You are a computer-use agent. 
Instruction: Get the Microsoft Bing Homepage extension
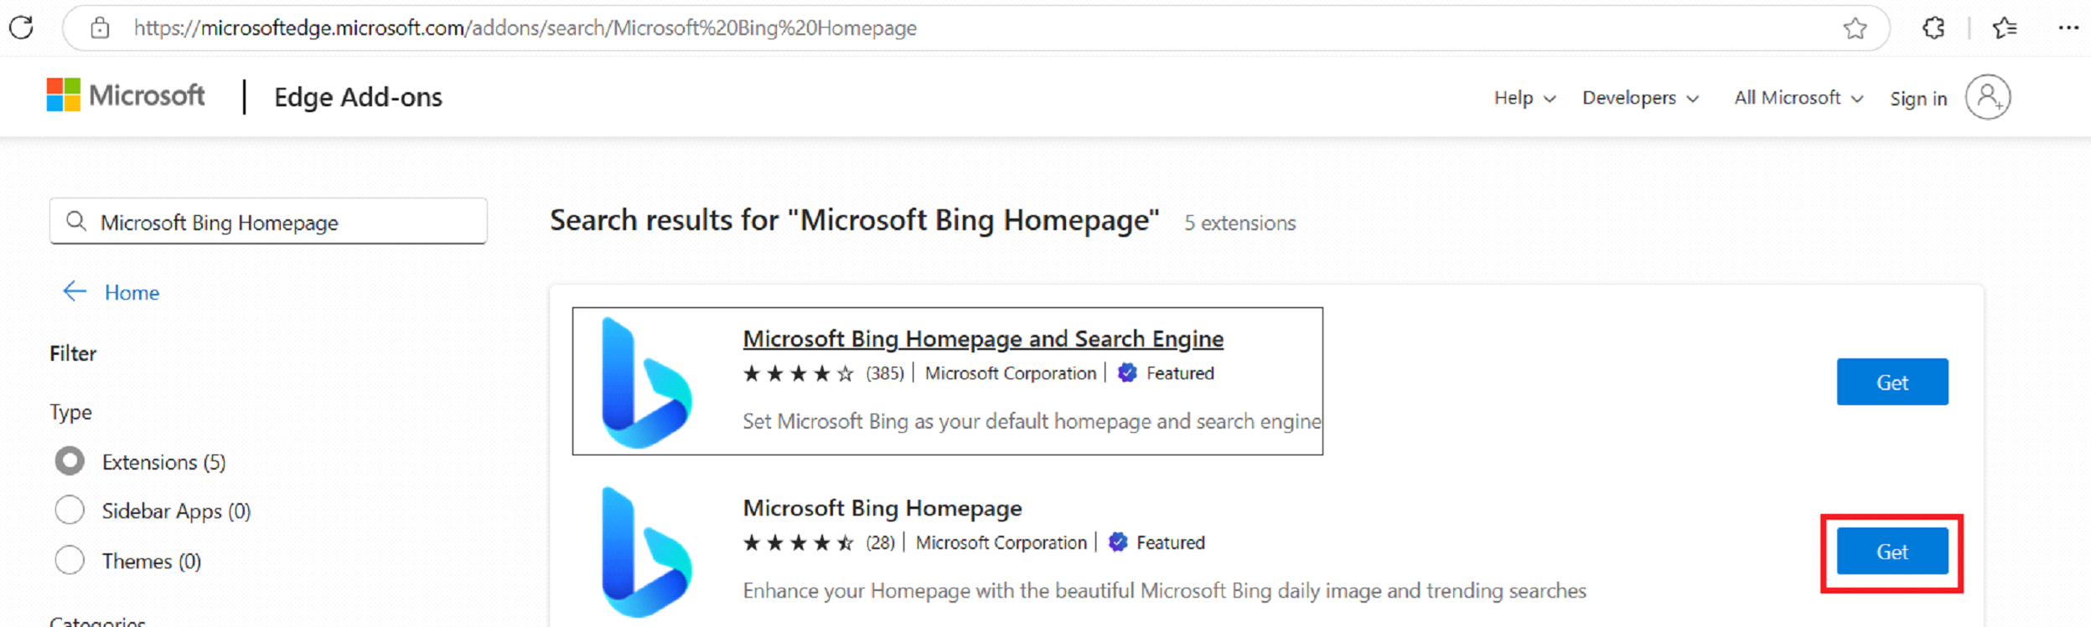(1892, 552)
